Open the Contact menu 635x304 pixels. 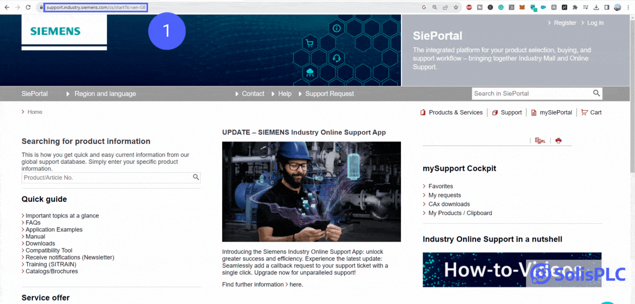tap(253, 94)
